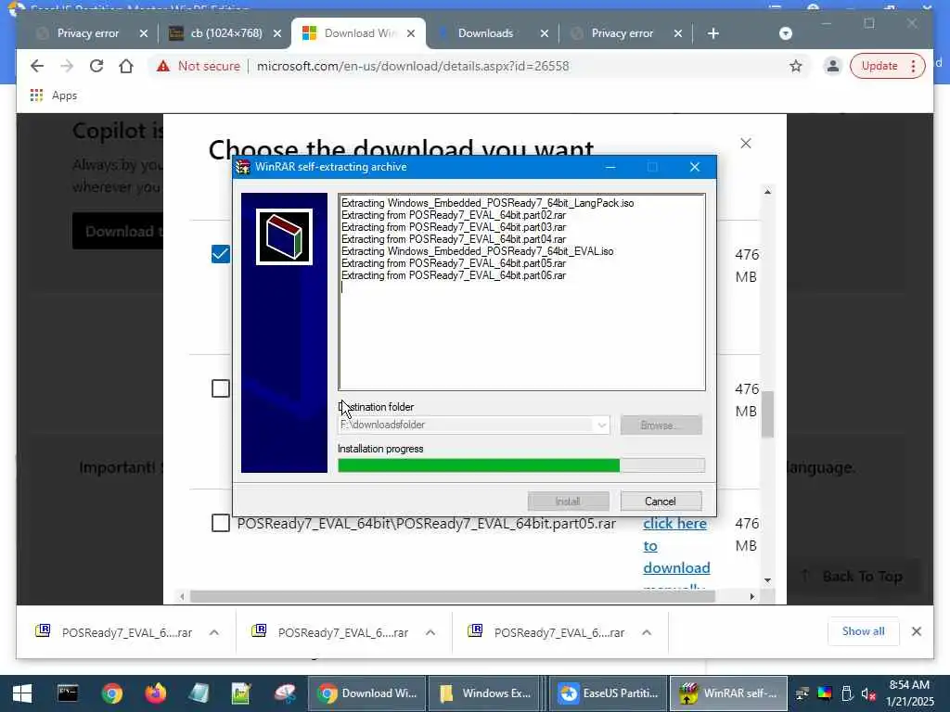Click the address bar URL
Screen dimensions: 950x712
tap(413, 66)
